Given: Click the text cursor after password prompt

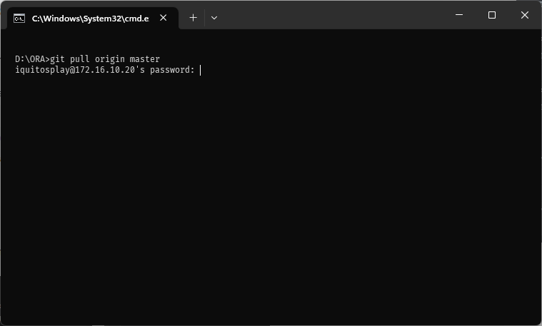Looking at the screenshot, I should click(x=200, y=70).
